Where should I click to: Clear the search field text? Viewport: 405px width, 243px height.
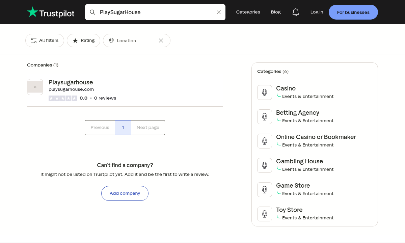point(219,12)
